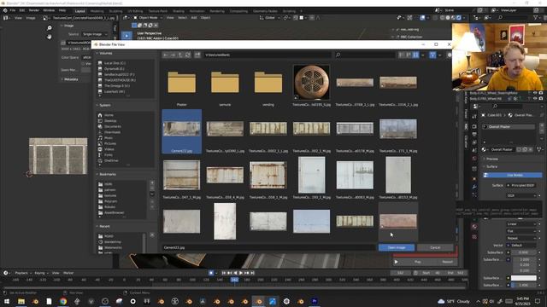
Task: Play animation in timeline controls
Action: click(x=241, y=273)
